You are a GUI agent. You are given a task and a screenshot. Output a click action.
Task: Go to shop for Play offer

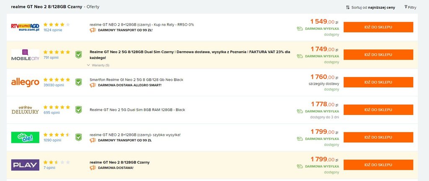(378, 165)
